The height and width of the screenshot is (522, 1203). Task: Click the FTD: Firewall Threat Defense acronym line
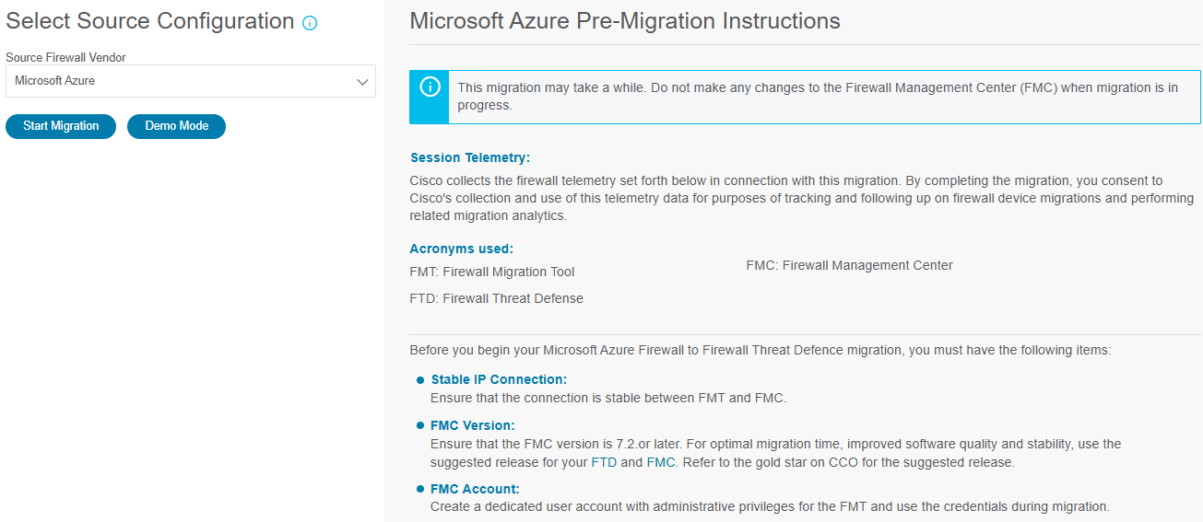pos(497,298)
